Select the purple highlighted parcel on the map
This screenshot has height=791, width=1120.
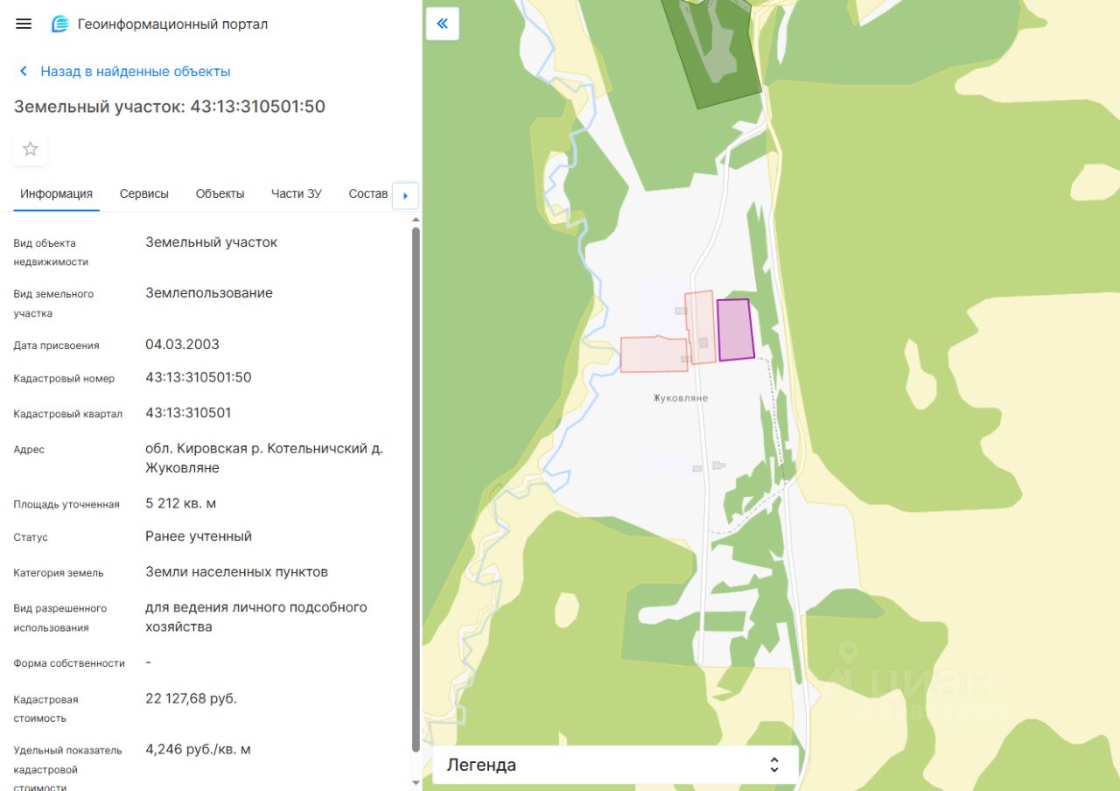(x=736, y=330)
